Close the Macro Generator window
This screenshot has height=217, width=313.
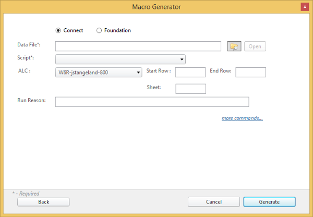coord(304,7)
